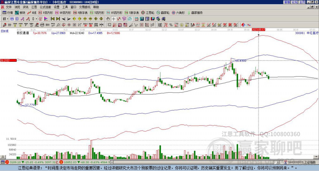Open the 工具 menu
319x171 pixels.
coord(65,7)
